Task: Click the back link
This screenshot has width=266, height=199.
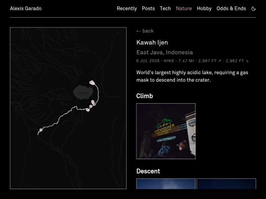Action: click(x=145, y=31)
